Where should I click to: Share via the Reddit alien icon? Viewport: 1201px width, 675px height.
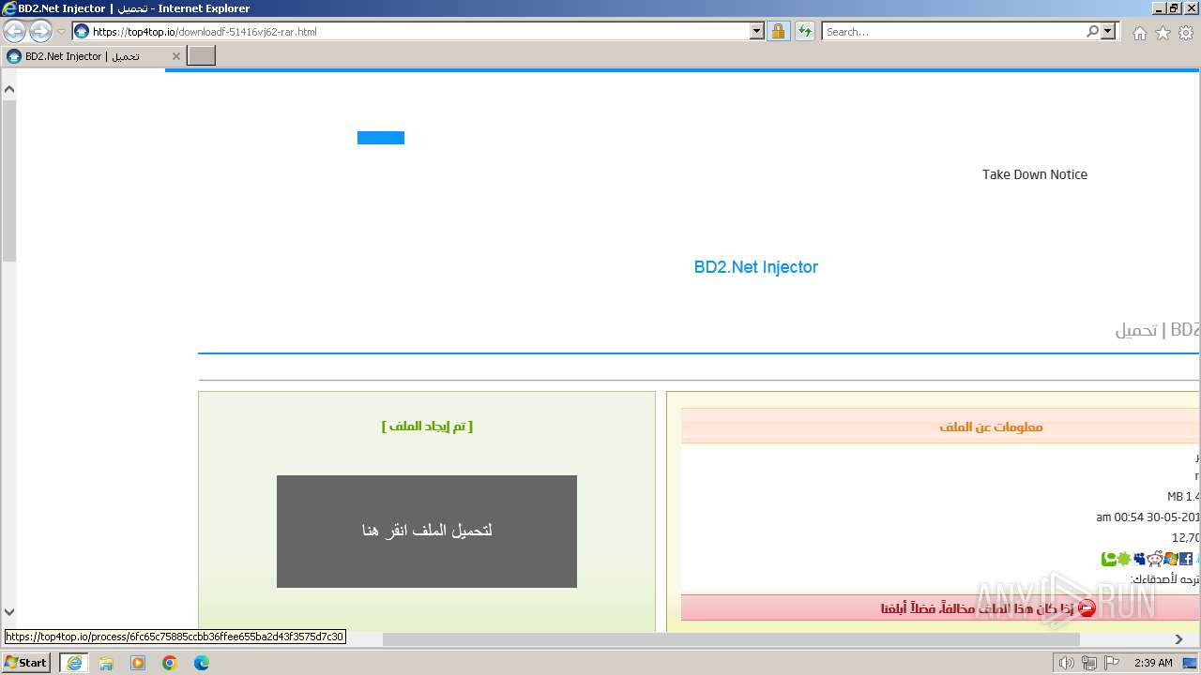click(x=1154, y=559)
